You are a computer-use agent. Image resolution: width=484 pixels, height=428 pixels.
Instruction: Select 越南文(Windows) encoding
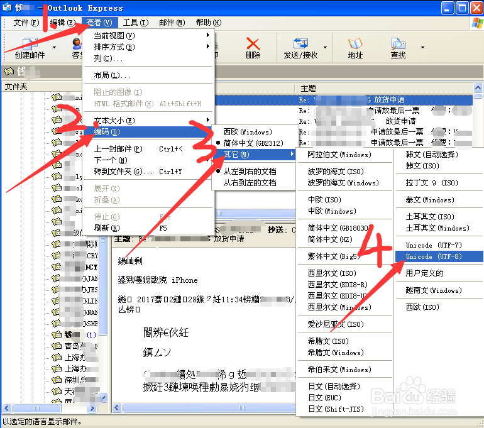pyautogui.click(x=439, y=290)
